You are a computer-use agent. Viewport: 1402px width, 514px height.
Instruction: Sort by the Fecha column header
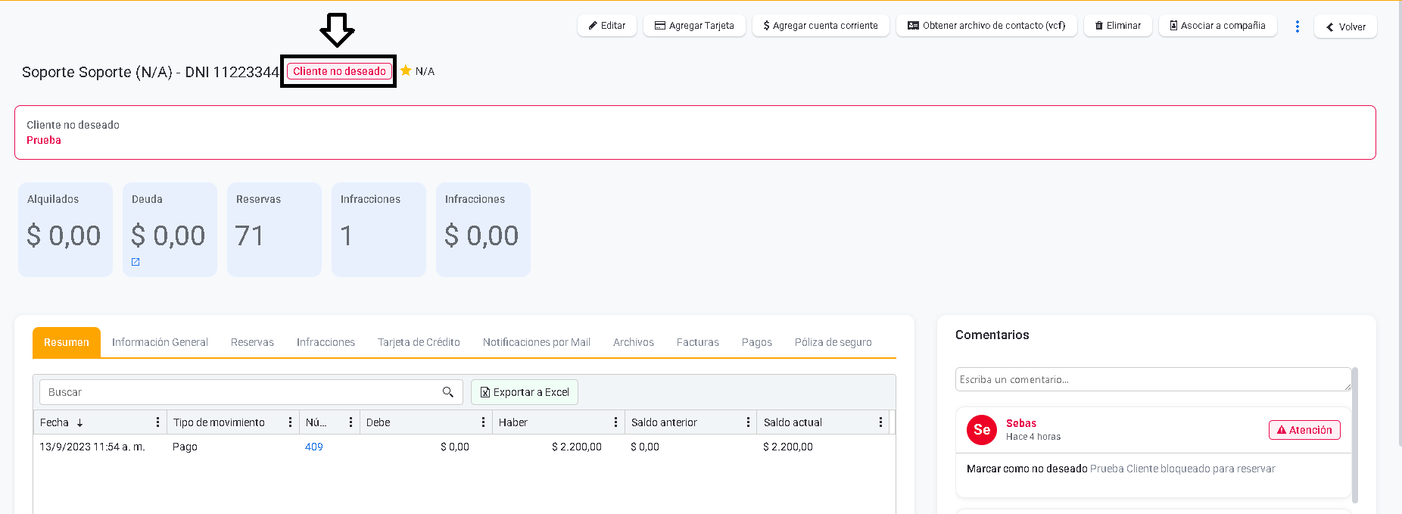(55, 422)
